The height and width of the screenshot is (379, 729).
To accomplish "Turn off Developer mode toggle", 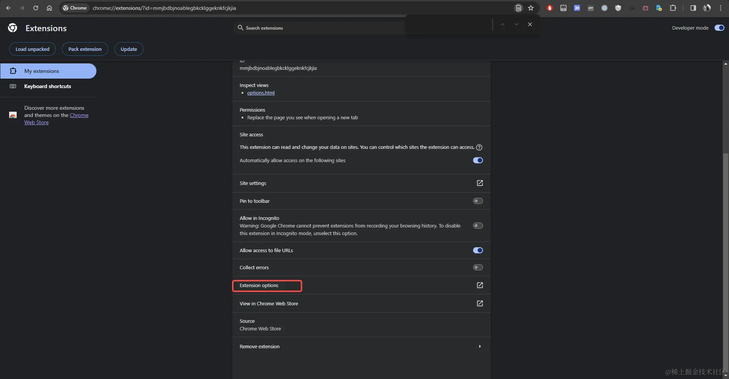I will [719, 28].
